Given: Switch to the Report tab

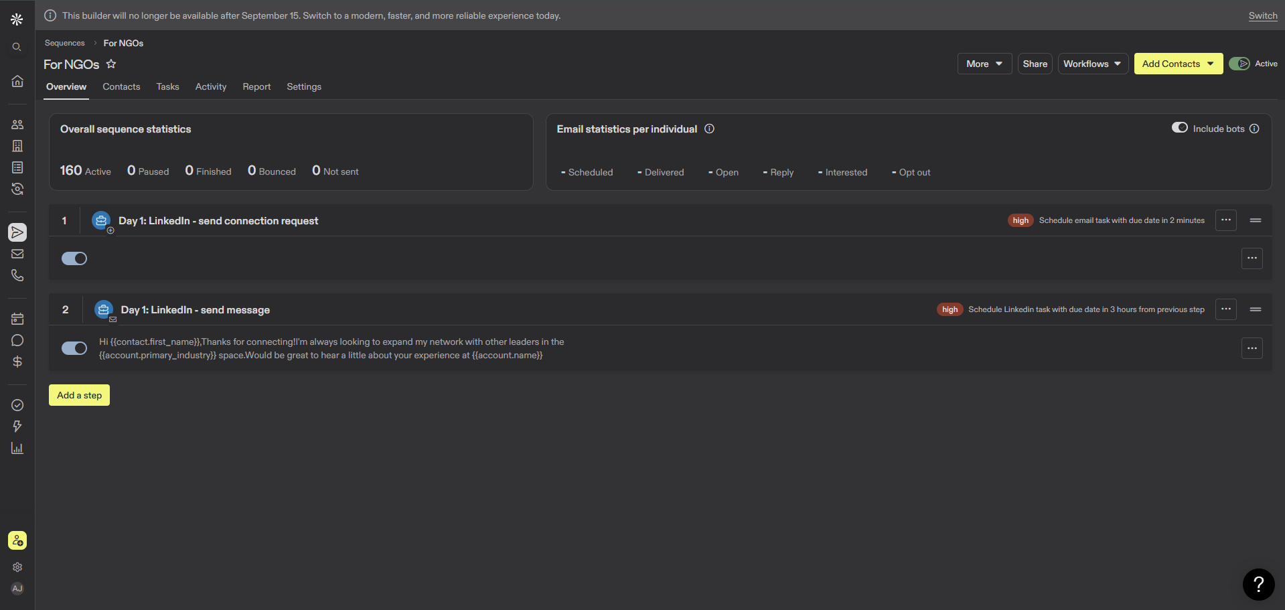Looking at the screenshot, I should pyautogui.click(x=256, y=87).
